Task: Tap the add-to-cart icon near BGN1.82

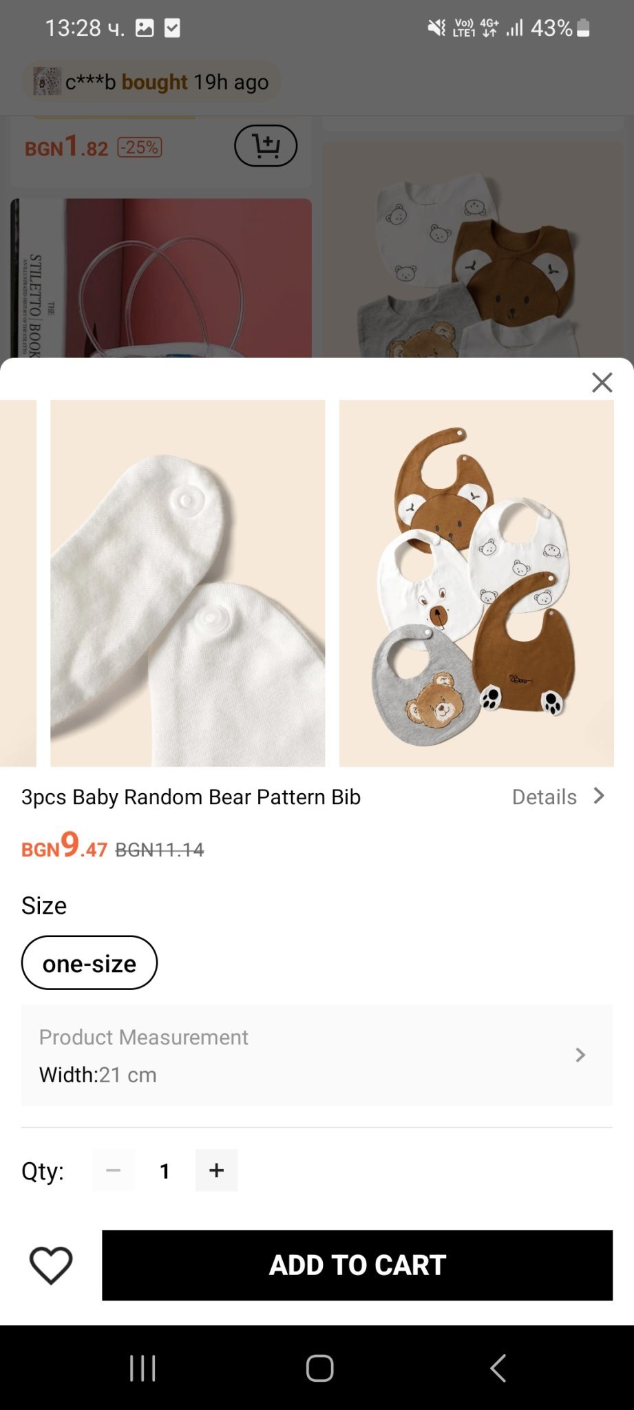Action: tap(266, 146)
